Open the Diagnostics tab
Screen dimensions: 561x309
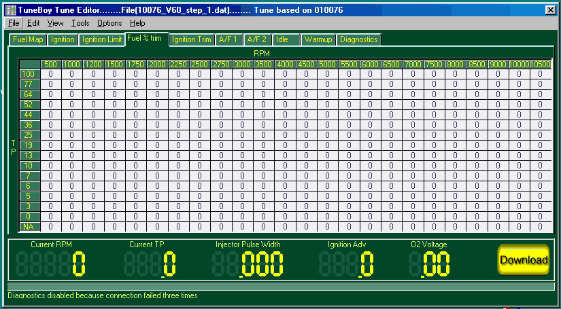coord(358,39)
